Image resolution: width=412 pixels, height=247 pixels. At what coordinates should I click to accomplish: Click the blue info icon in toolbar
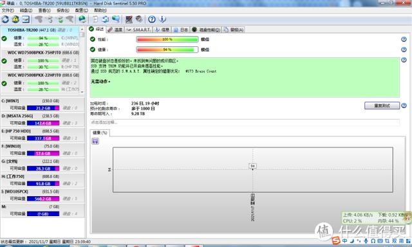pyautogui.click(x=163, y=19)
